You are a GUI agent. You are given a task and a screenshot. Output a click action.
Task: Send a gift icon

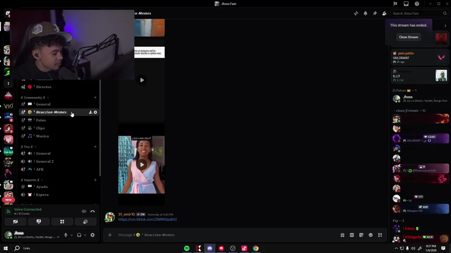pos(342,235)
